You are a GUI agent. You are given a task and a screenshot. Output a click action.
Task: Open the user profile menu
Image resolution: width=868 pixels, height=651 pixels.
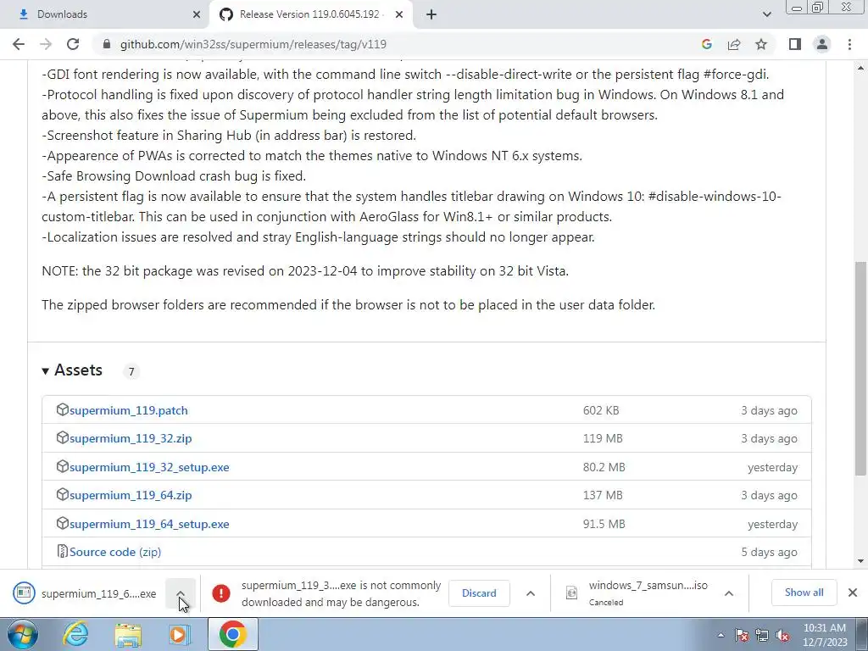(822, 44)
